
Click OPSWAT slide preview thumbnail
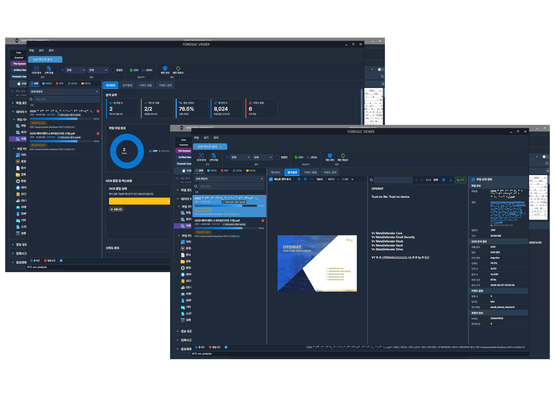point(317,263)
